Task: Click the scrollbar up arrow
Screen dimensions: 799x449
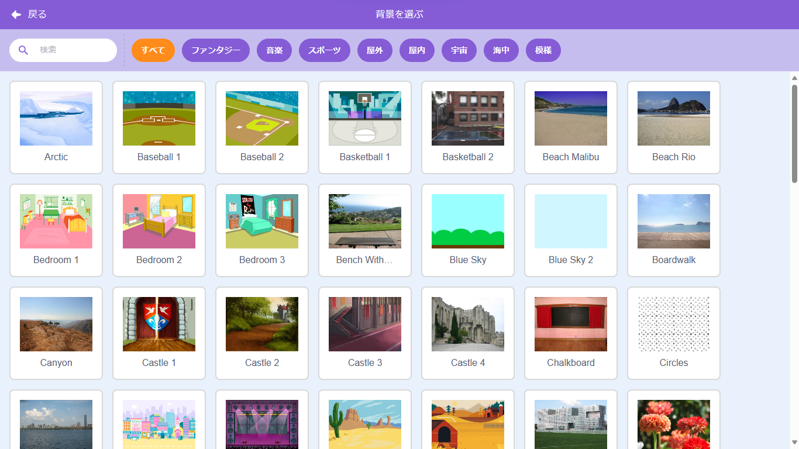Action: 794,78
